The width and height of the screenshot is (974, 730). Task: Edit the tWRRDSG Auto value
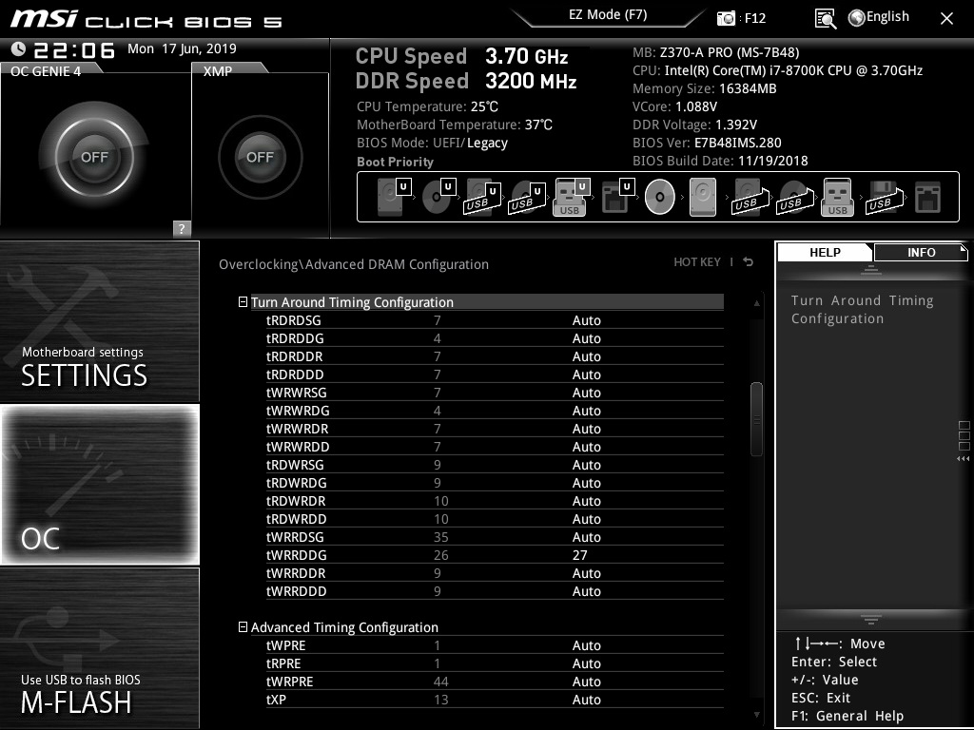pos(586,536)
